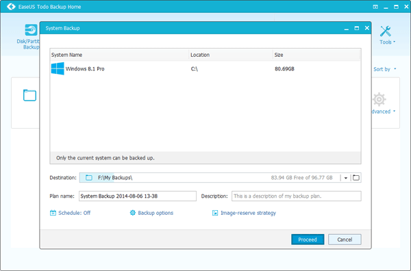Click the Proceed button
This screenshot has width=411, height=271.
click(x=308, y=240)
